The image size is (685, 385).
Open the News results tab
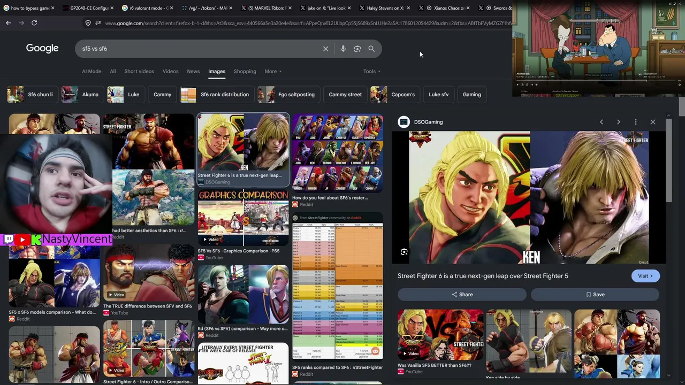click(193, 71)
